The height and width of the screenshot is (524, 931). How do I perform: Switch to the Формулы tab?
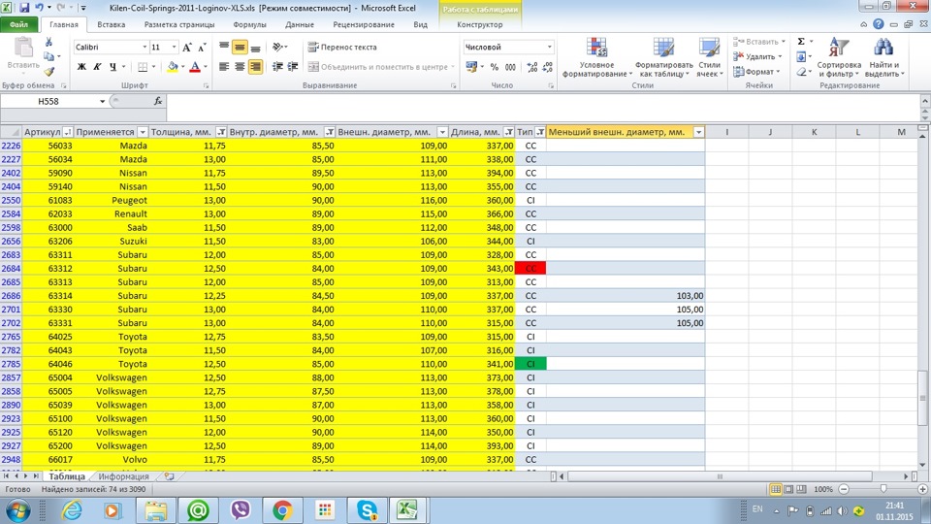tap(249, 24)
